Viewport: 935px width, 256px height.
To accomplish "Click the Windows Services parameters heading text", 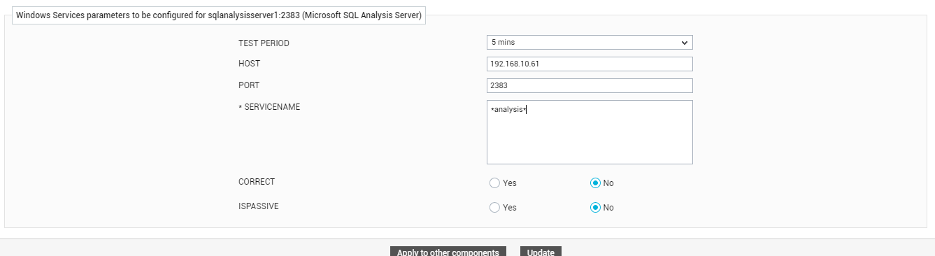I will (x=219, y=15).
